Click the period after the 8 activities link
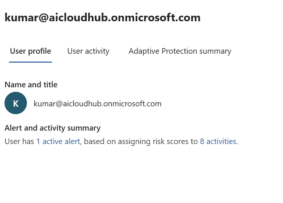The width and height of the screenshot is (283, 203). (x=237, y=142)
